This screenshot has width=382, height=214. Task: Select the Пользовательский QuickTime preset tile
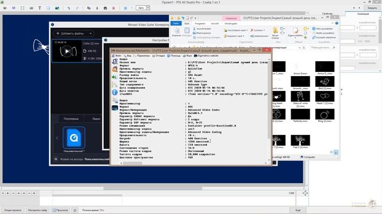tap(74, 137)
